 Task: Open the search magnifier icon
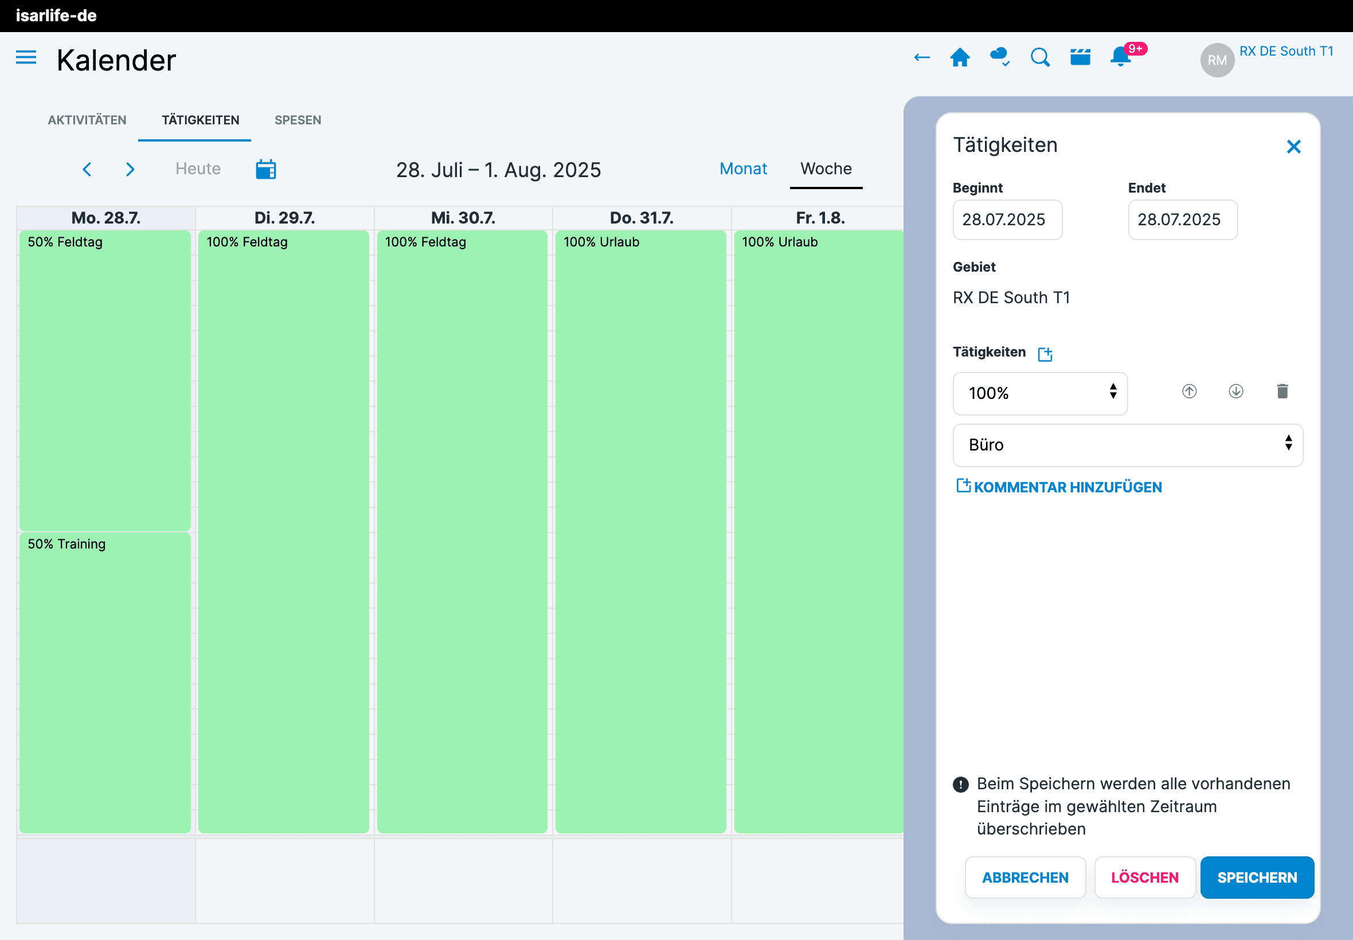click(1039, 58)
